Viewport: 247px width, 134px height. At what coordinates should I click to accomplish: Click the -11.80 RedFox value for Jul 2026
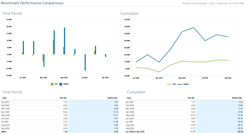[x=115, y=122]
